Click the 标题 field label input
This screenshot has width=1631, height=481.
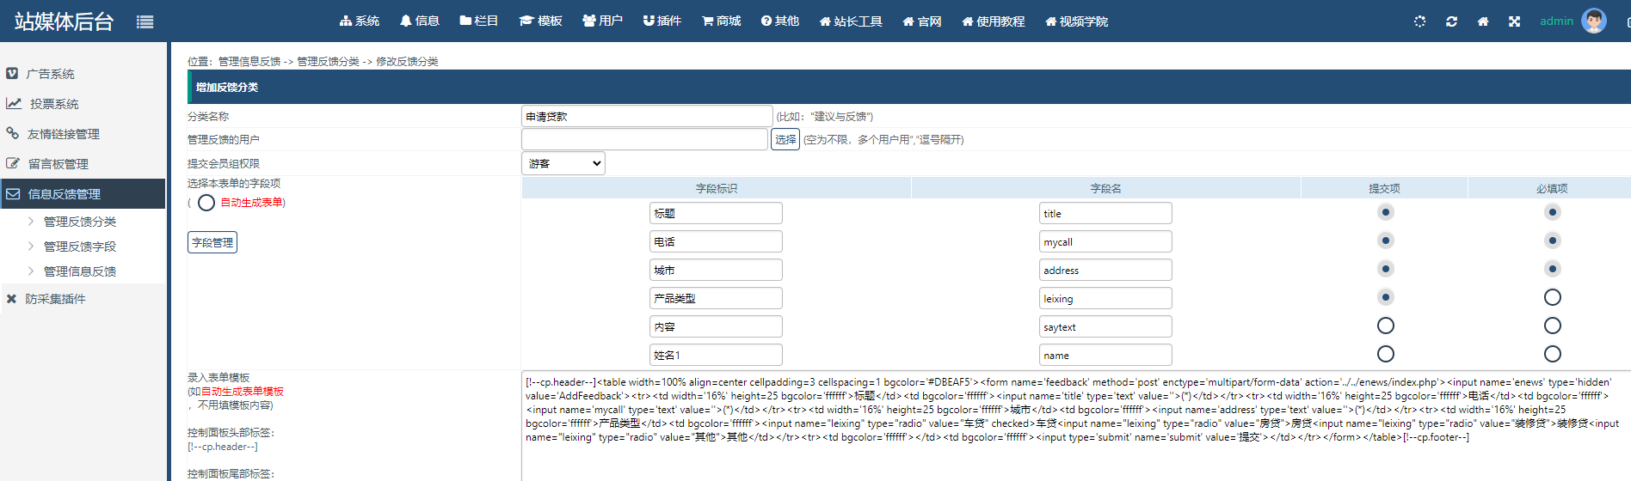[x=716, y=213]
